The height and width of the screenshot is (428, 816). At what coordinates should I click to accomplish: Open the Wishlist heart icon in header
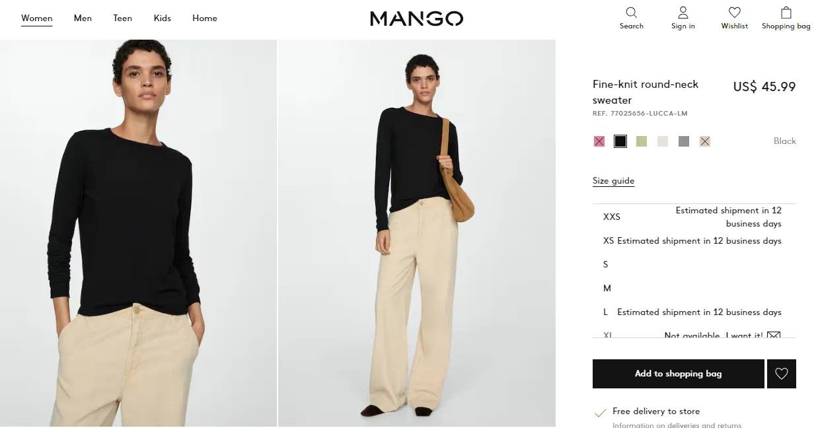pos(734,13)
